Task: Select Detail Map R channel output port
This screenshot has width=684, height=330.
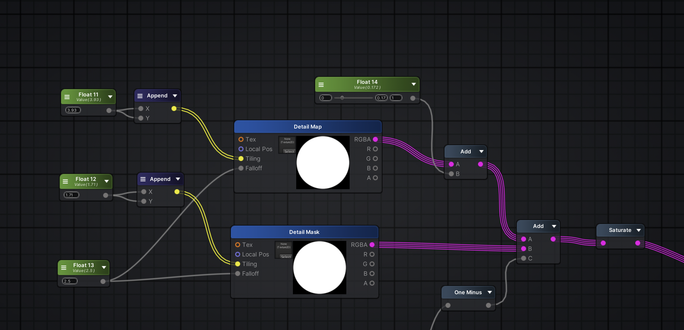Action: (375, 149)
